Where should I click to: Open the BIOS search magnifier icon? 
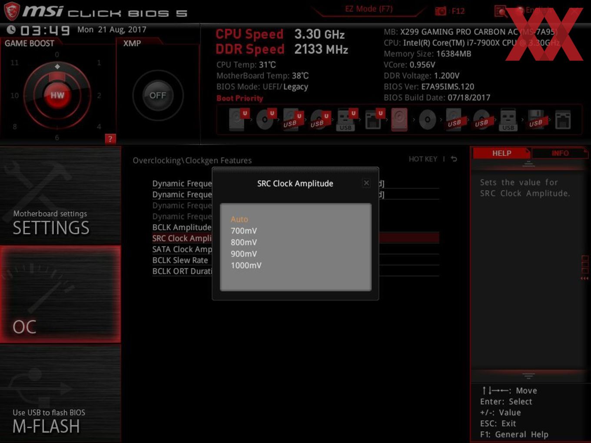point(501,11)
